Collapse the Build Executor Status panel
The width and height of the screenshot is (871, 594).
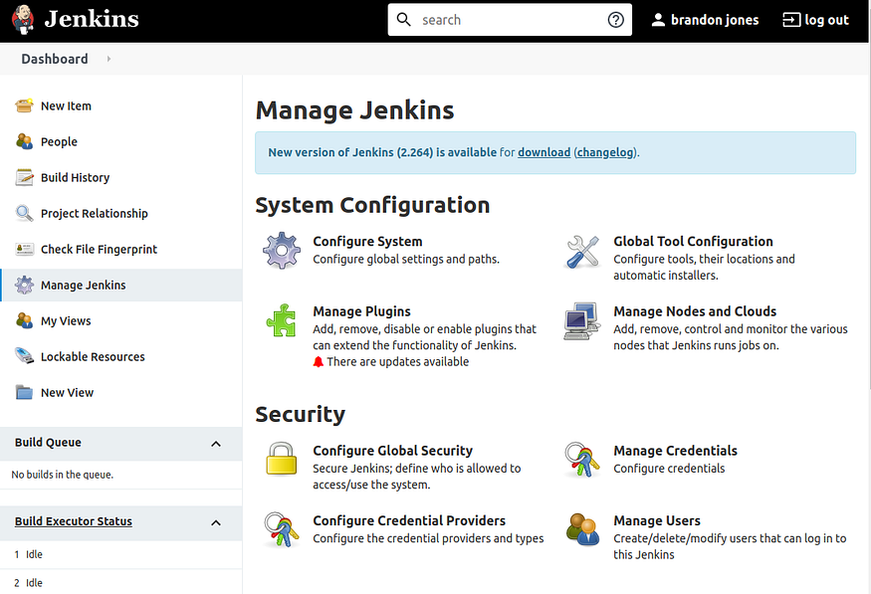click(216, 522)
